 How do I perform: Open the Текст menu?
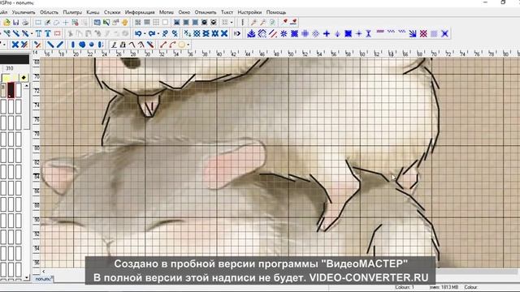click(x=227, y=12)
